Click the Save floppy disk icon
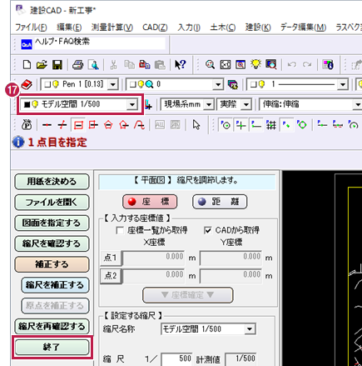362x366 pixels. (57, 65)
